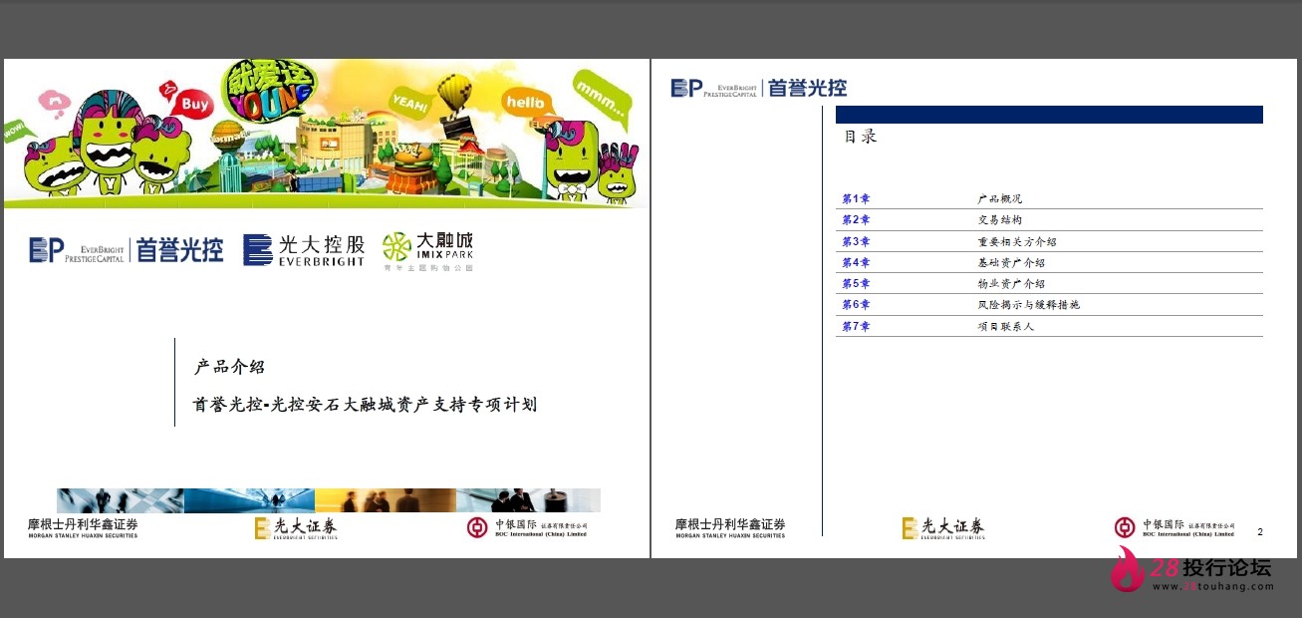Select the contents entry 风险揭示与缓释措施

[1028, 304]
